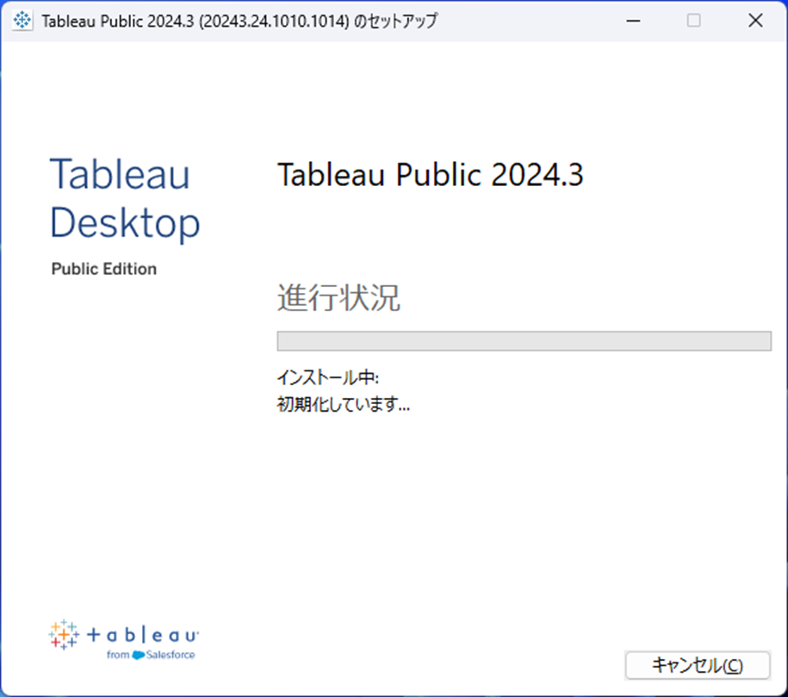Click the Tableau icon in title bar
This screenshot has width=788, height=697.
point(22,21)
